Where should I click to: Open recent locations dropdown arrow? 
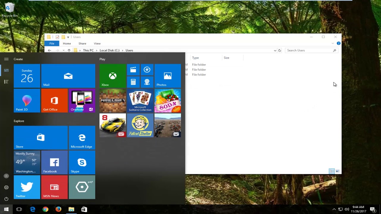coord(63,51)
